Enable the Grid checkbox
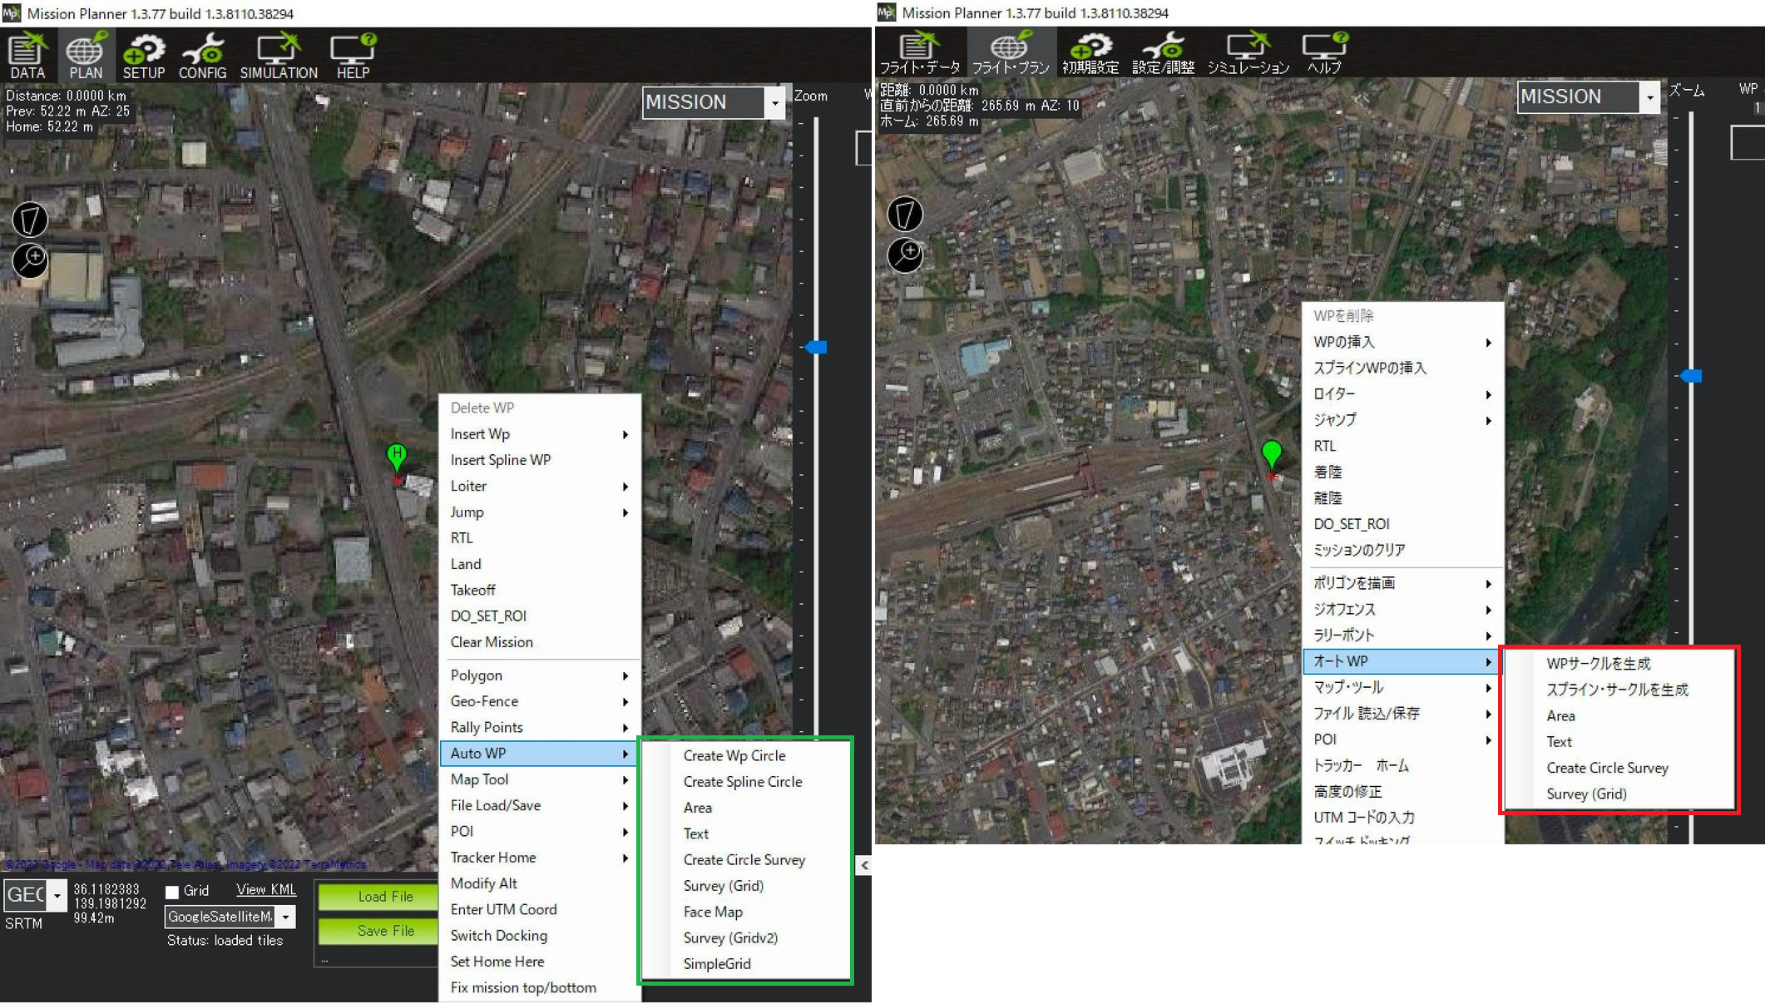 tap(172, 892)
